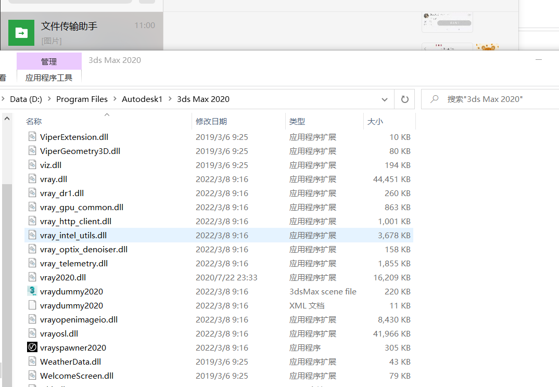Click the dll icon next to WelcomeScreen.dll

coord(32,375)
